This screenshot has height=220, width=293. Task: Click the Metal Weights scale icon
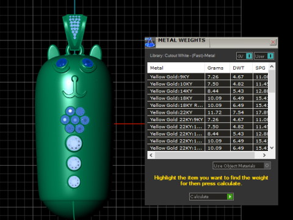[x=150, y=42]
